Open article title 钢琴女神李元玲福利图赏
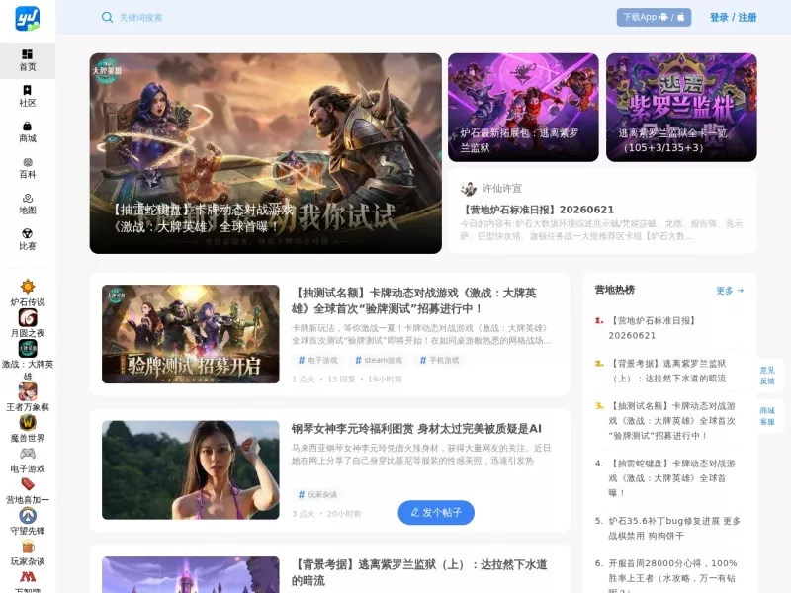 [x=416, y=429]
